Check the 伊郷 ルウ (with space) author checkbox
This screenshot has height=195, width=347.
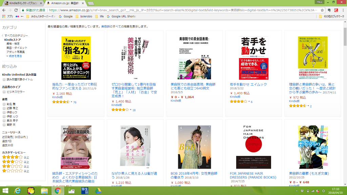pos(4,116)
